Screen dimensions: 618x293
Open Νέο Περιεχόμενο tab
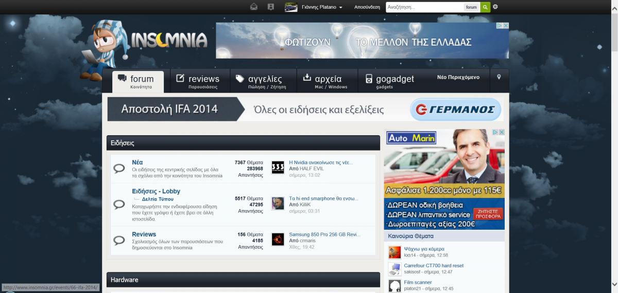tap(458, 77)
